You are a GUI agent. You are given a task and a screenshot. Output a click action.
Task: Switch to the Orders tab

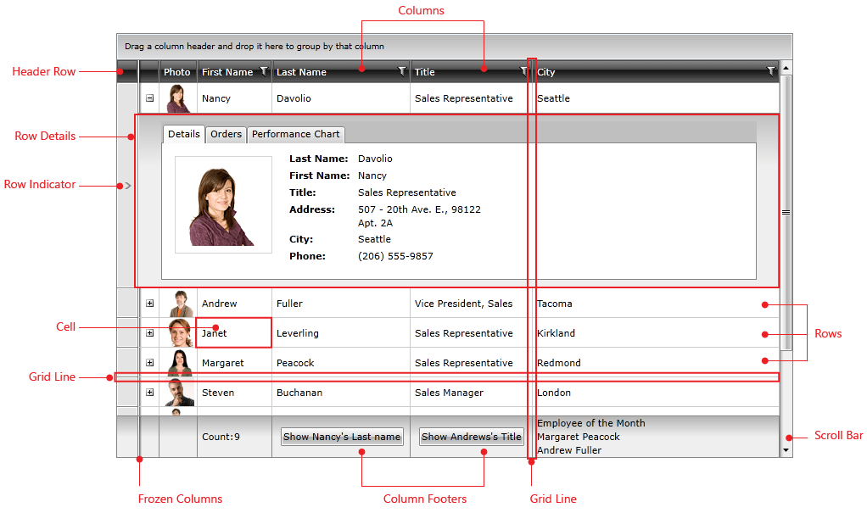[226, 134]
